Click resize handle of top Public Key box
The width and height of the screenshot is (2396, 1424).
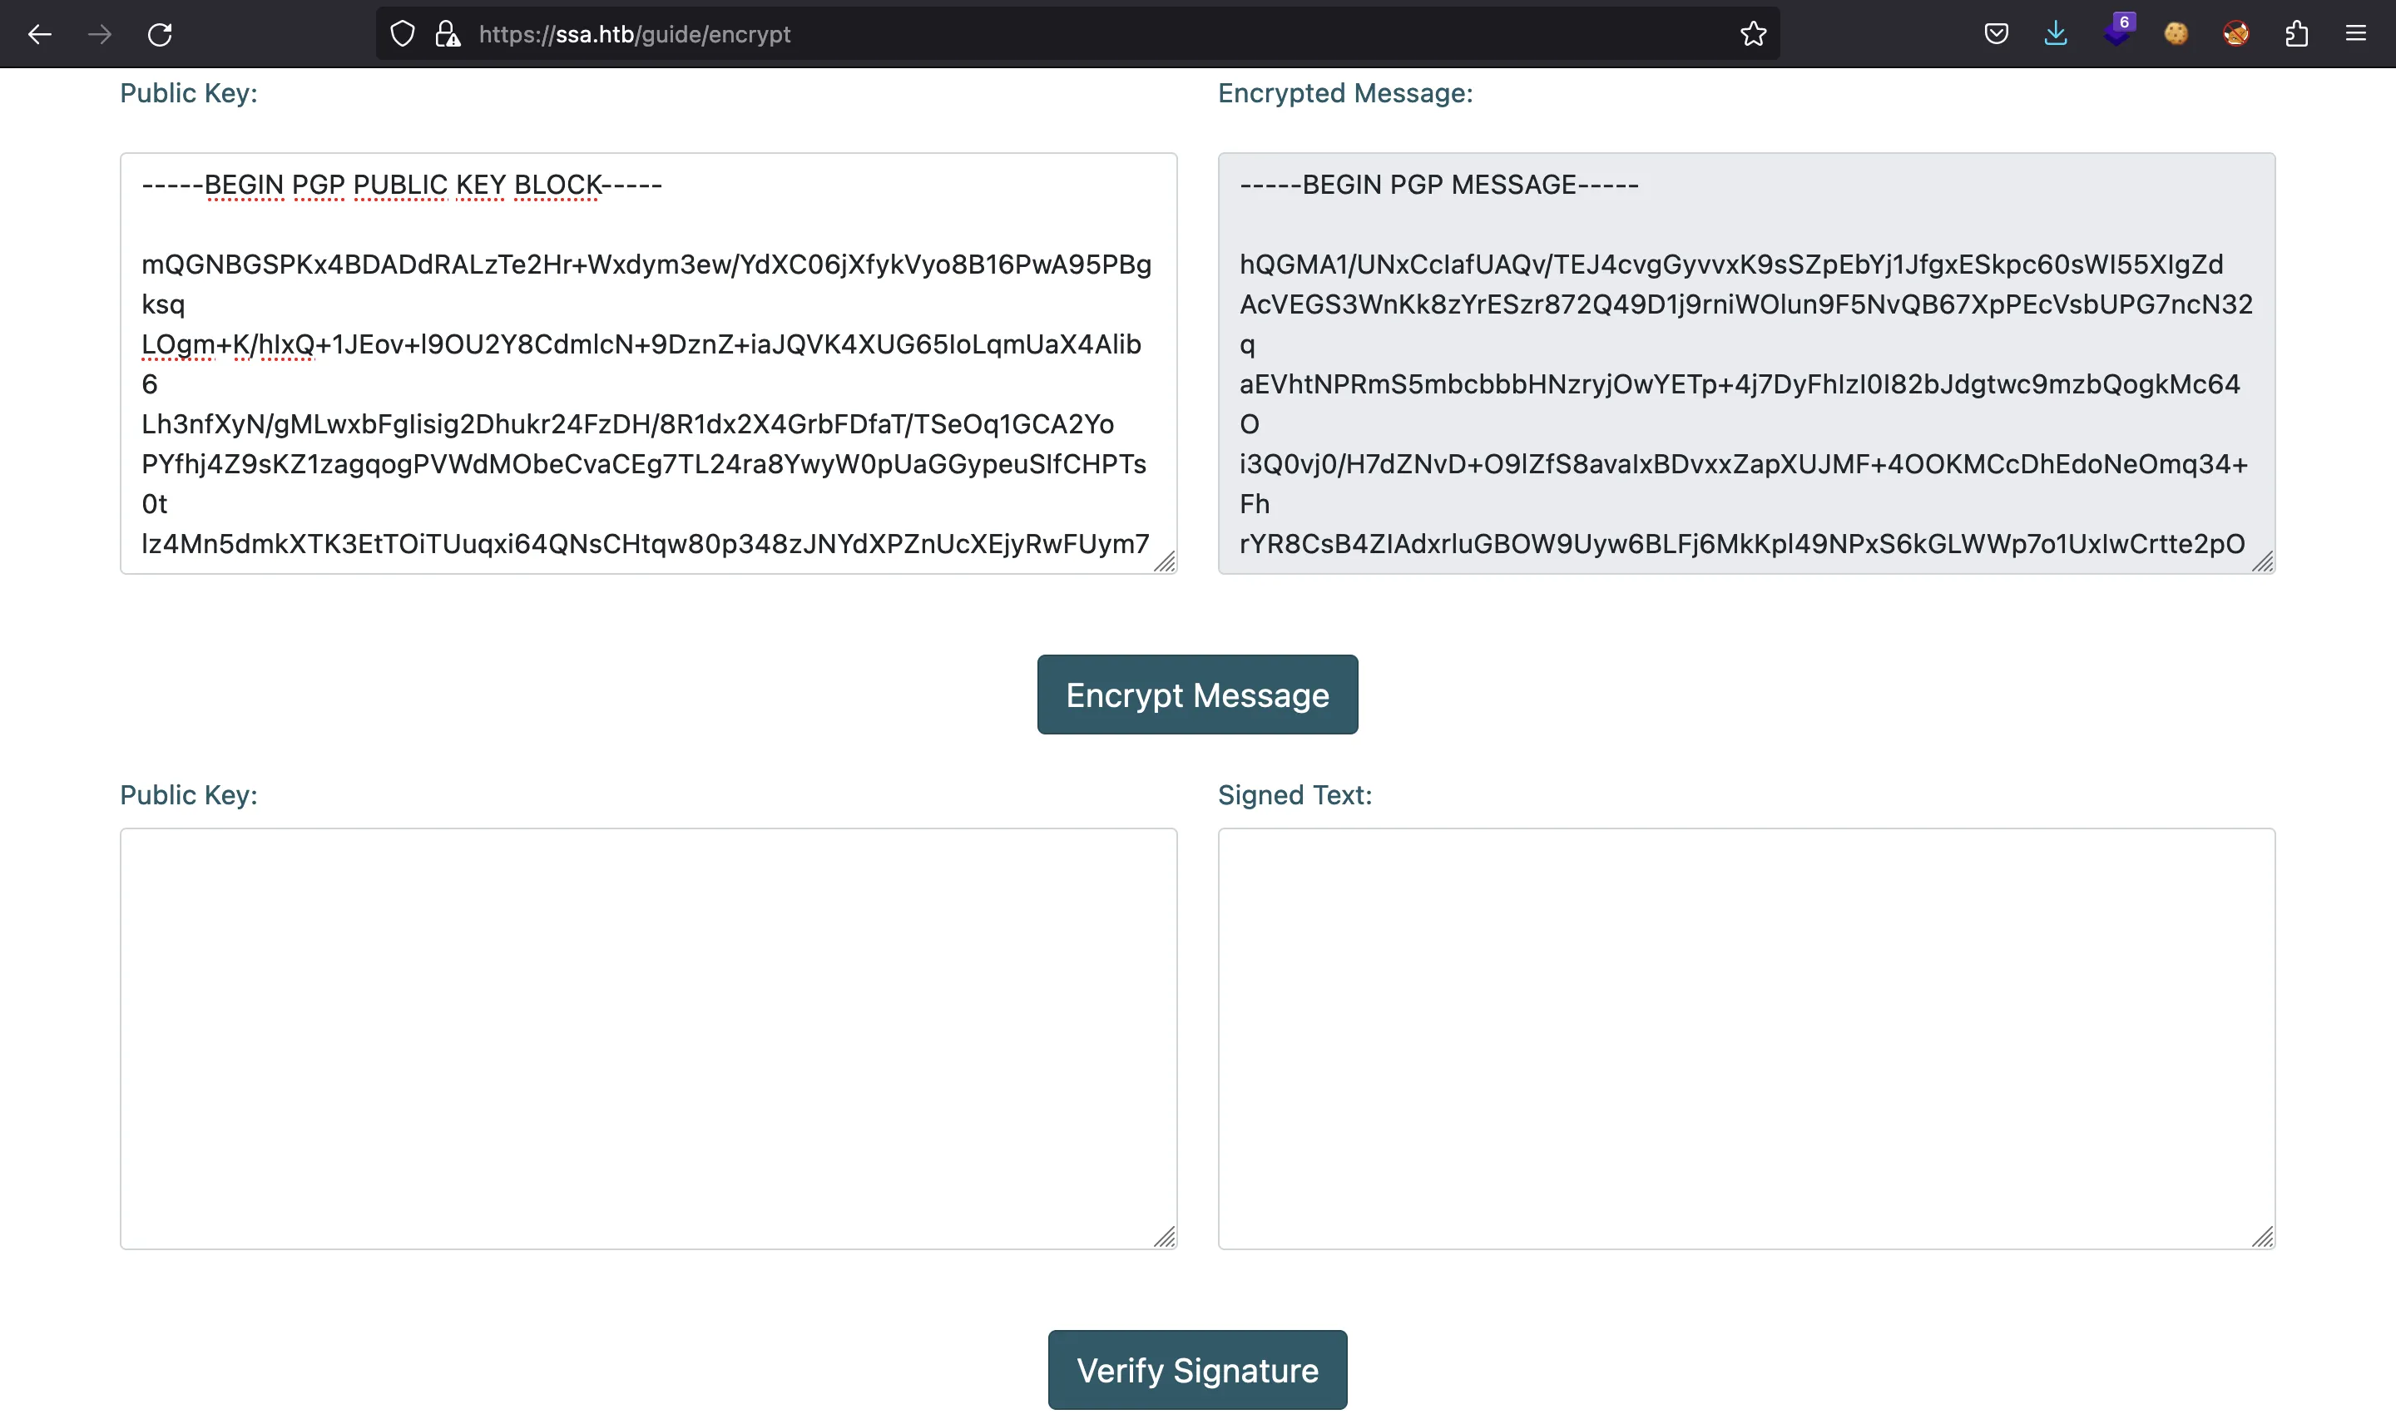pos(1165,562)
